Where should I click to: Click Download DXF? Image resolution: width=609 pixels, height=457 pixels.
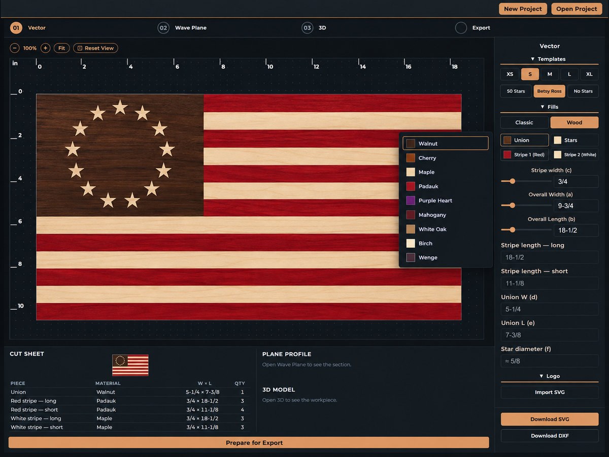click(x=550, y=436)
